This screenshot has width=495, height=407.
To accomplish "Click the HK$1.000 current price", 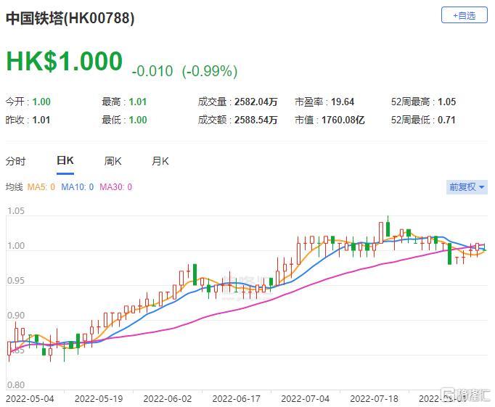I will (65, 61).
